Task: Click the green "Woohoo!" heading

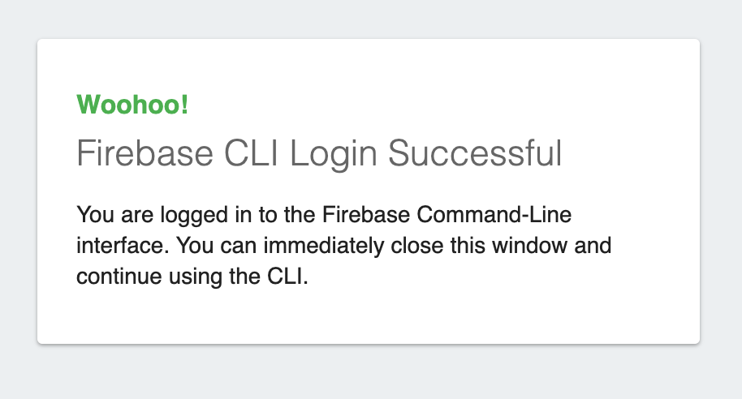Action: point(132,105)
